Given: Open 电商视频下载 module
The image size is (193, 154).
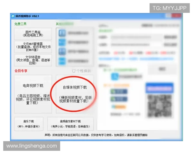Looking at the screenshot, I should click(33, 94).
